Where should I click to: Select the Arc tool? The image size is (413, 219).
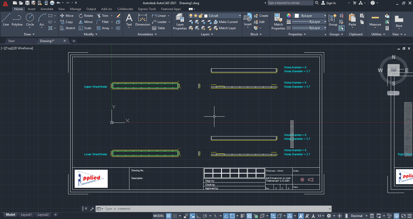pyautogui.click(x=42, y=20)
